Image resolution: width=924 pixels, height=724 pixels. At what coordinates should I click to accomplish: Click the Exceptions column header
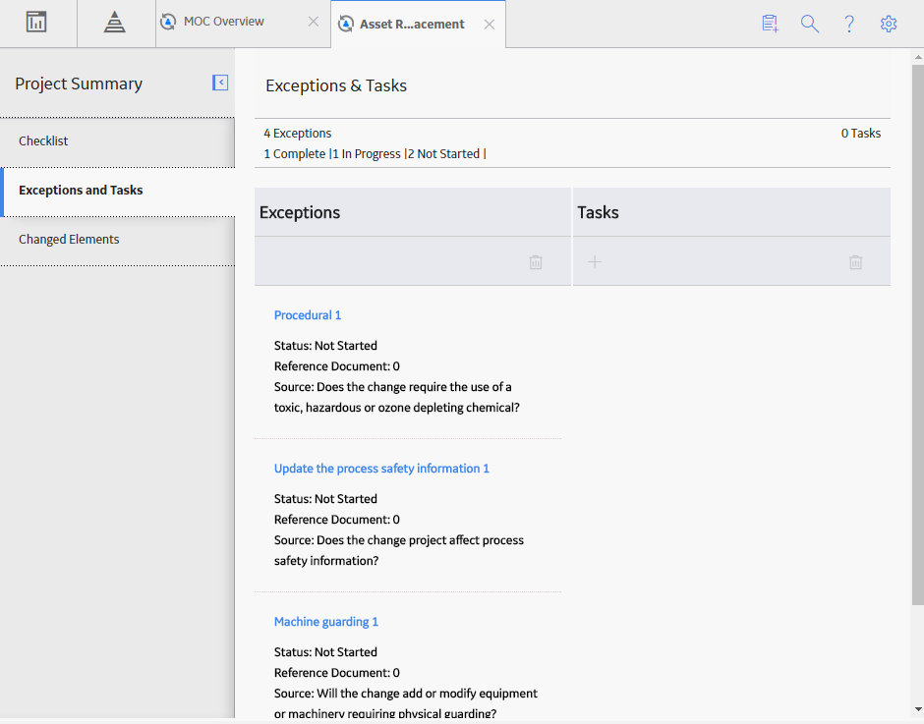tap(413, 212)
